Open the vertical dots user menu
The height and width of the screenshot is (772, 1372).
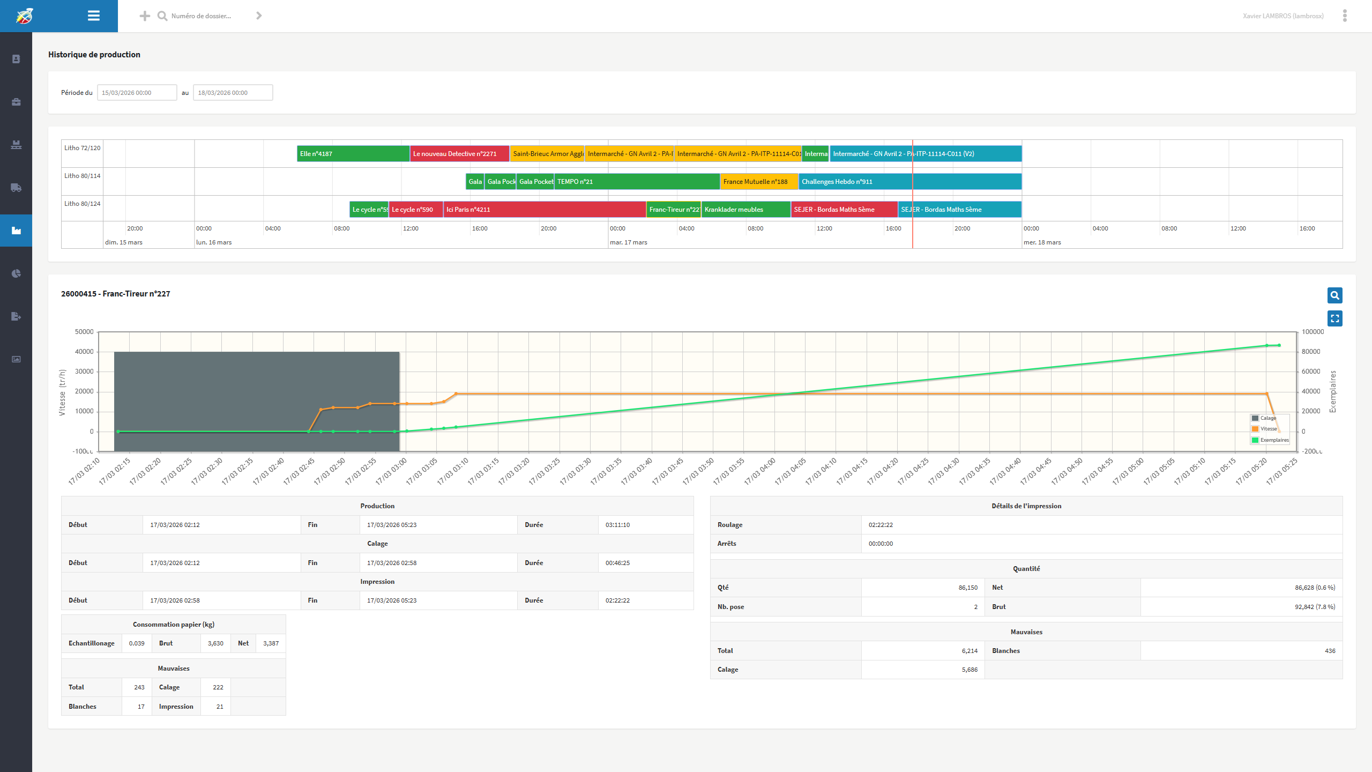tap(1345, 16)
